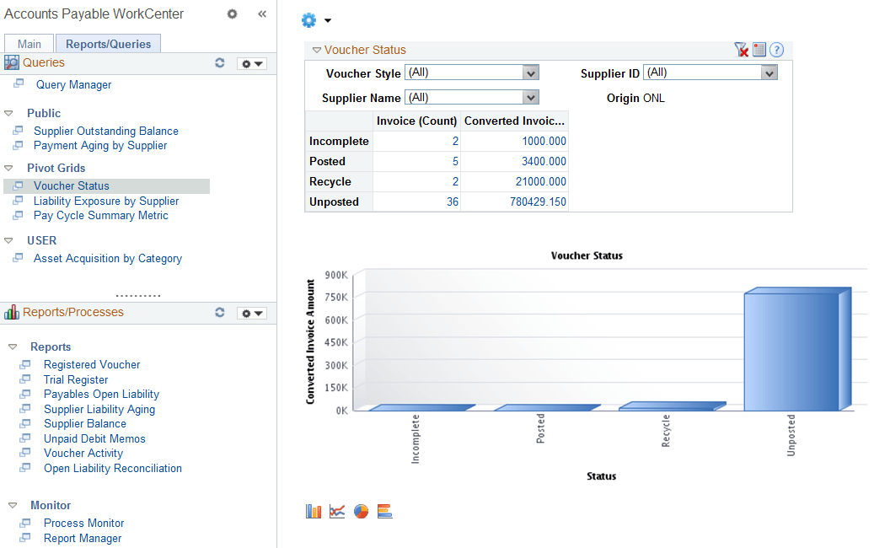
Task: Select the horizontal bar chart type
Action: pos(385,511)
